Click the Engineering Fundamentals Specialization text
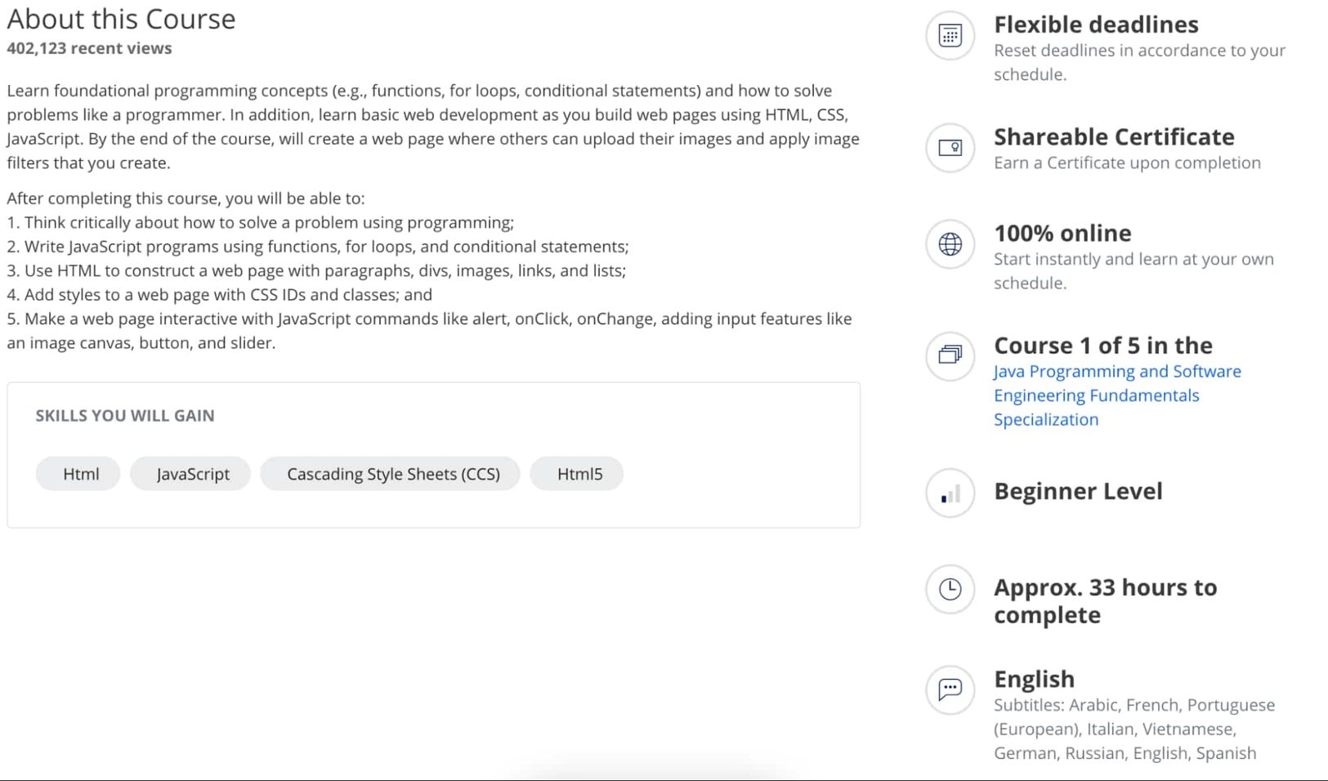The width and height of the screenshot is (1328, 781). point(1097,395)
